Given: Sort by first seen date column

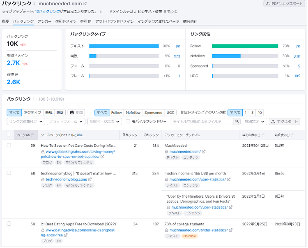Looking at the screenshot, I should pos(253,135).
